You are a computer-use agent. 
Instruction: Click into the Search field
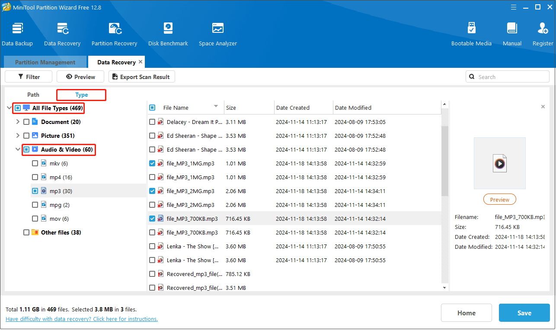click(507, 77)
